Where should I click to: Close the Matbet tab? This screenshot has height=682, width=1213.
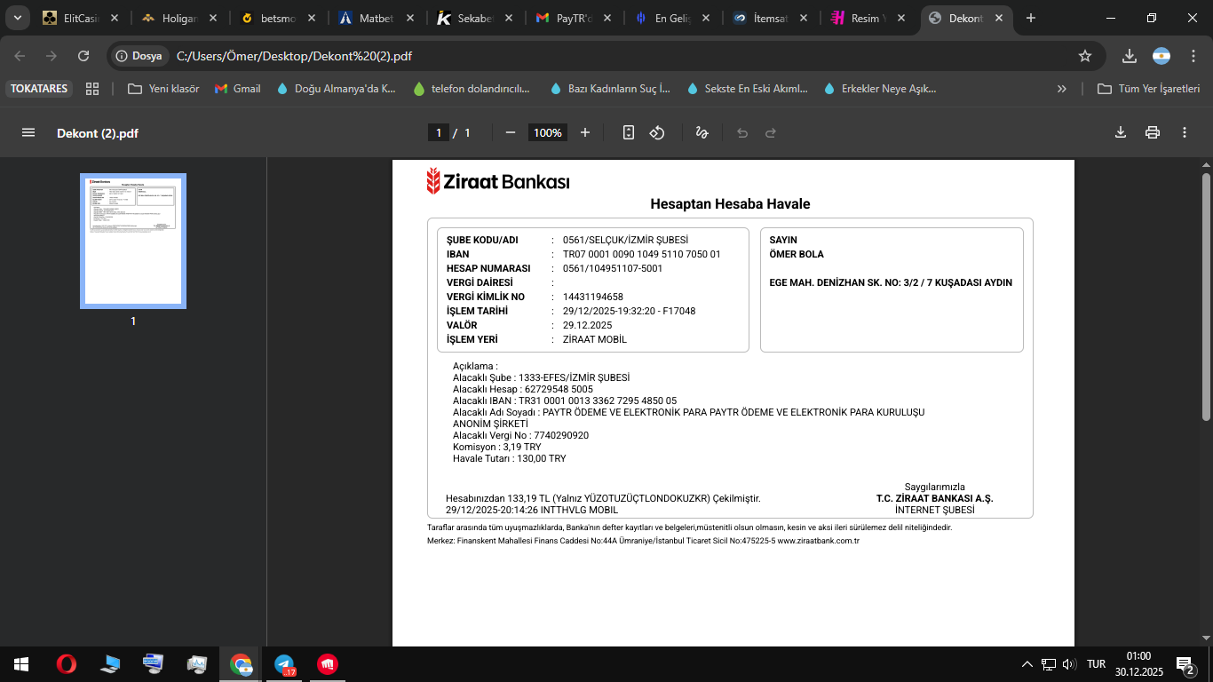tap(409, 18)
